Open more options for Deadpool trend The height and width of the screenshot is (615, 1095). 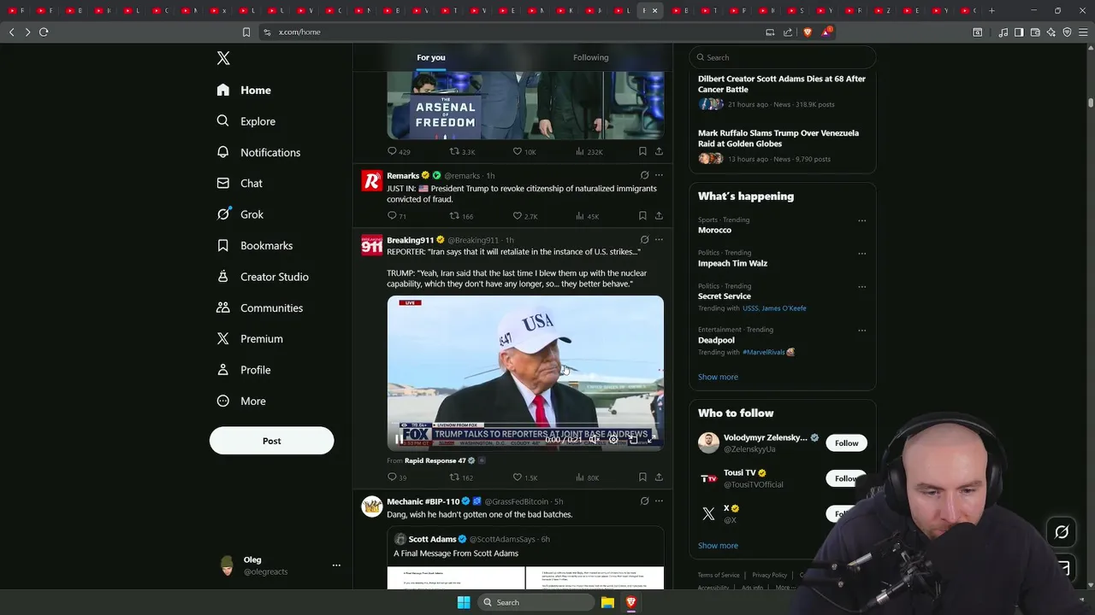(x=861, y=331)
